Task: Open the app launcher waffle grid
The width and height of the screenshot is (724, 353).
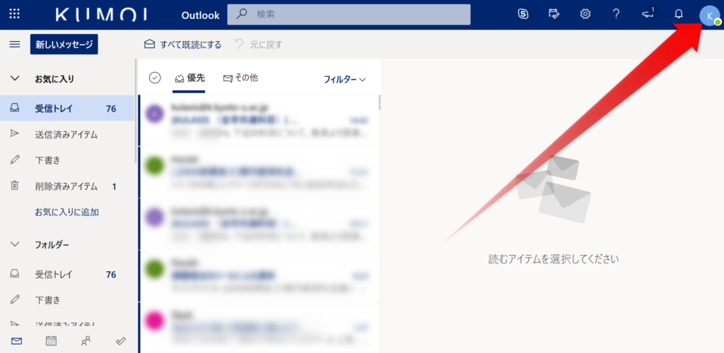Action: tap(15, 14)
